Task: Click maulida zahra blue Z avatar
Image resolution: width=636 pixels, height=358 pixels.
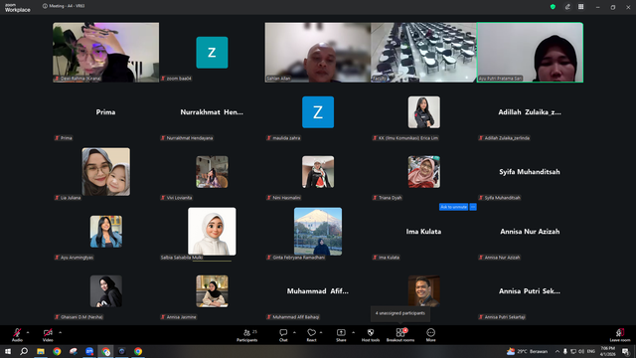Action: (318, 112)
